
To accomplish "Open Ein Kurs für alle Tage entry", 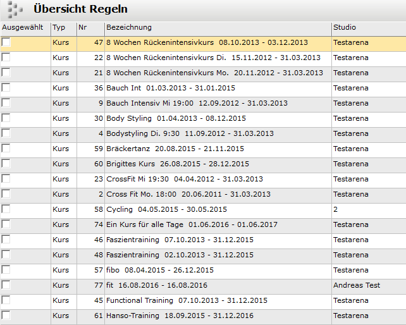I will click(x=192, y=224).
